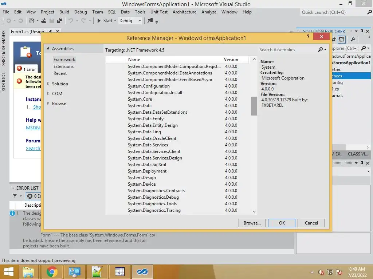Click the Browse... button

point(252,223)
